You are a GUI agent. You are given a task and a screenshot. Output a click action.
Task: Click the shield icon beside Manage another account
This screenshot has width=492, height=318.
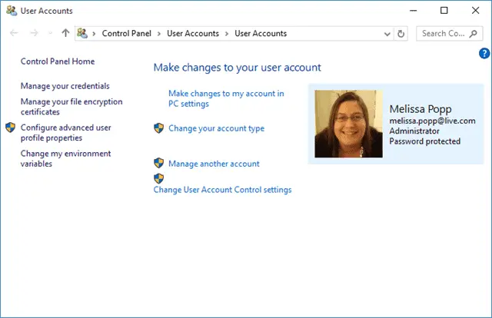pyautogui.click(x=159, y=163)
